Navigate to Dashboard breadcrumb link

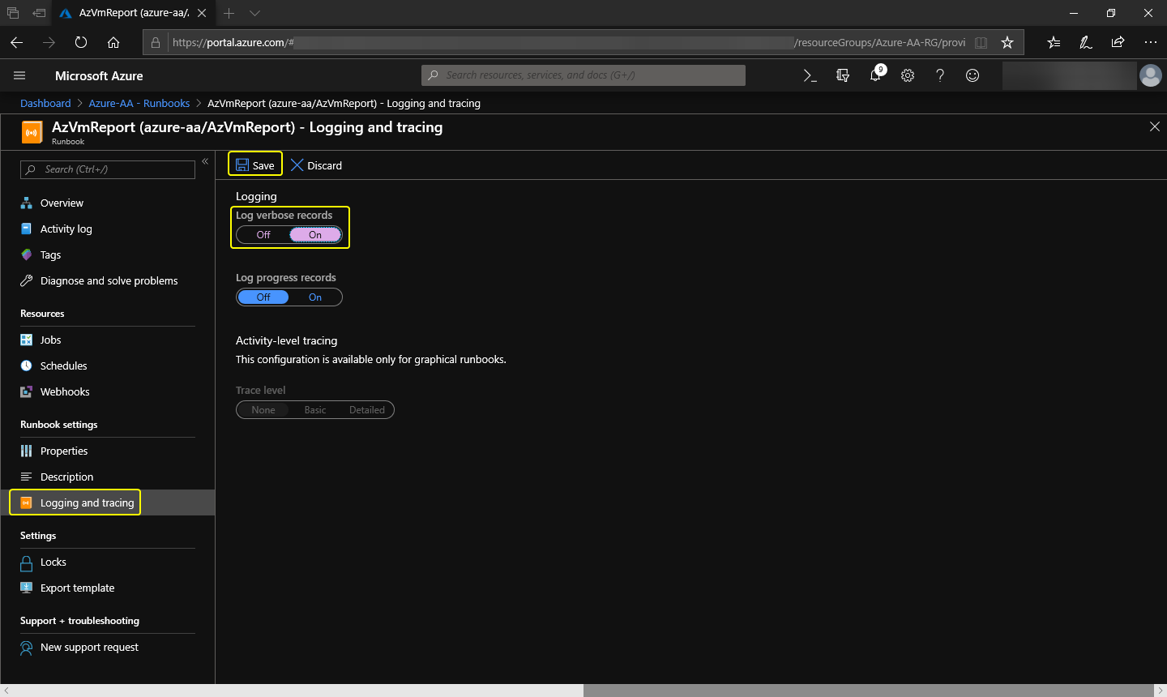point(45,104)
